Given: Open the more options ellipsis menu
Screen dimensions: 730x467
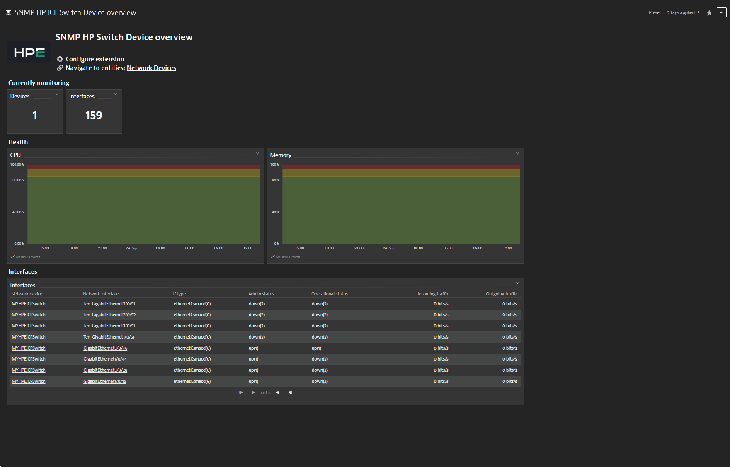Looking at the screenshot, I should click(722, 13).
